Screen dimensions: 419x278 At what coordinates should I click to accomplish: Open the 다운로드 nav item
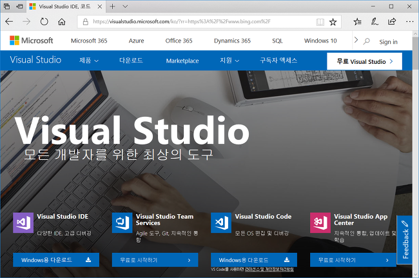pos(131,61)
